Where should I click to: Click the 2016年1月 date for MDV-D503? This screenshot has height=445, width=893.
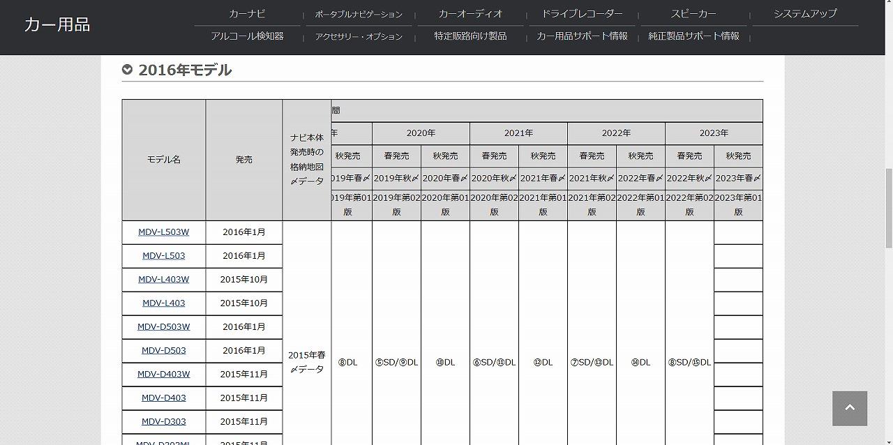tap(244, 351)
